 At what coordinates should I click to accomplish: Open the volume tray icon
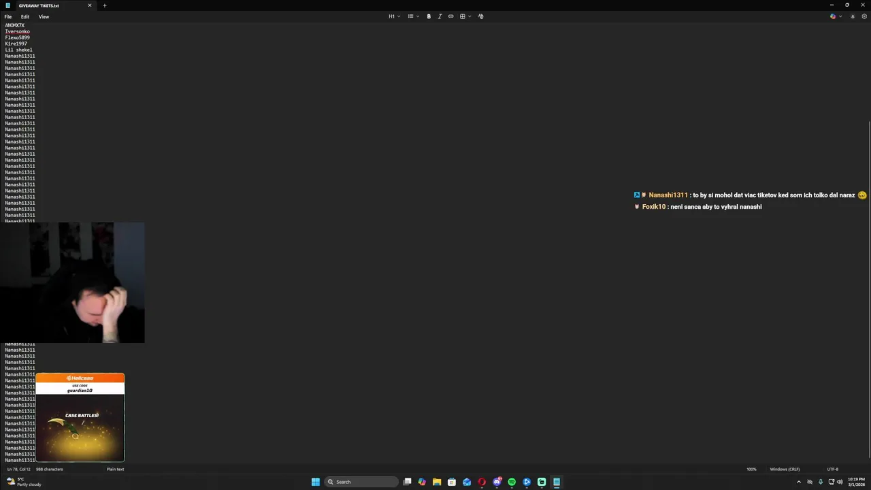pyautogui.click(x=840, y=482)
